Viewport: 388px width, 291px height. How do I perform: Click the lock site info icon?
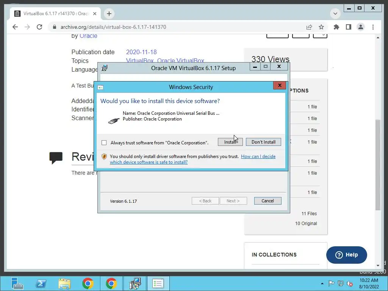[55, 27]
